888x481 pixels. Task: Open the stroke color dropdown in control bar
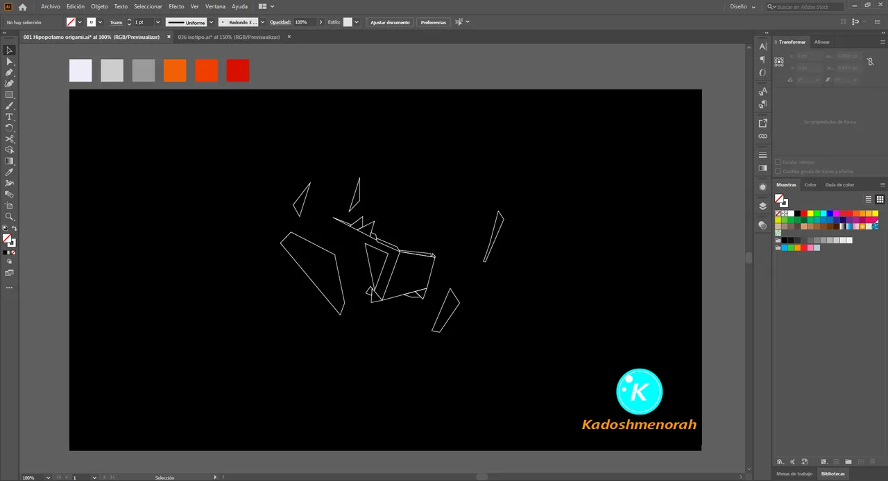click(100, 22)
